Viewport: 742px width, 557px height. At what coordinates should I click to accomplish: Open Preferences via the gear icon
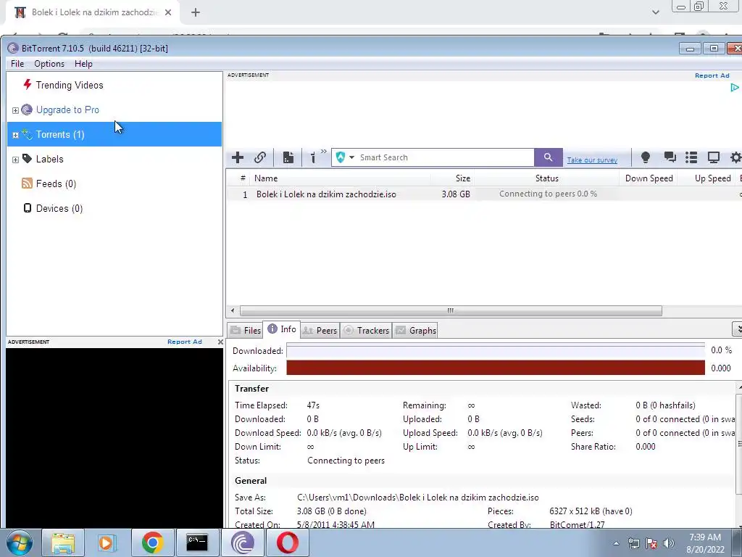(735, 157)
